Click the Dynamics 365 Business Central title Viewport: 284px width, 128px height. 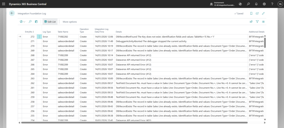point(27,4)
